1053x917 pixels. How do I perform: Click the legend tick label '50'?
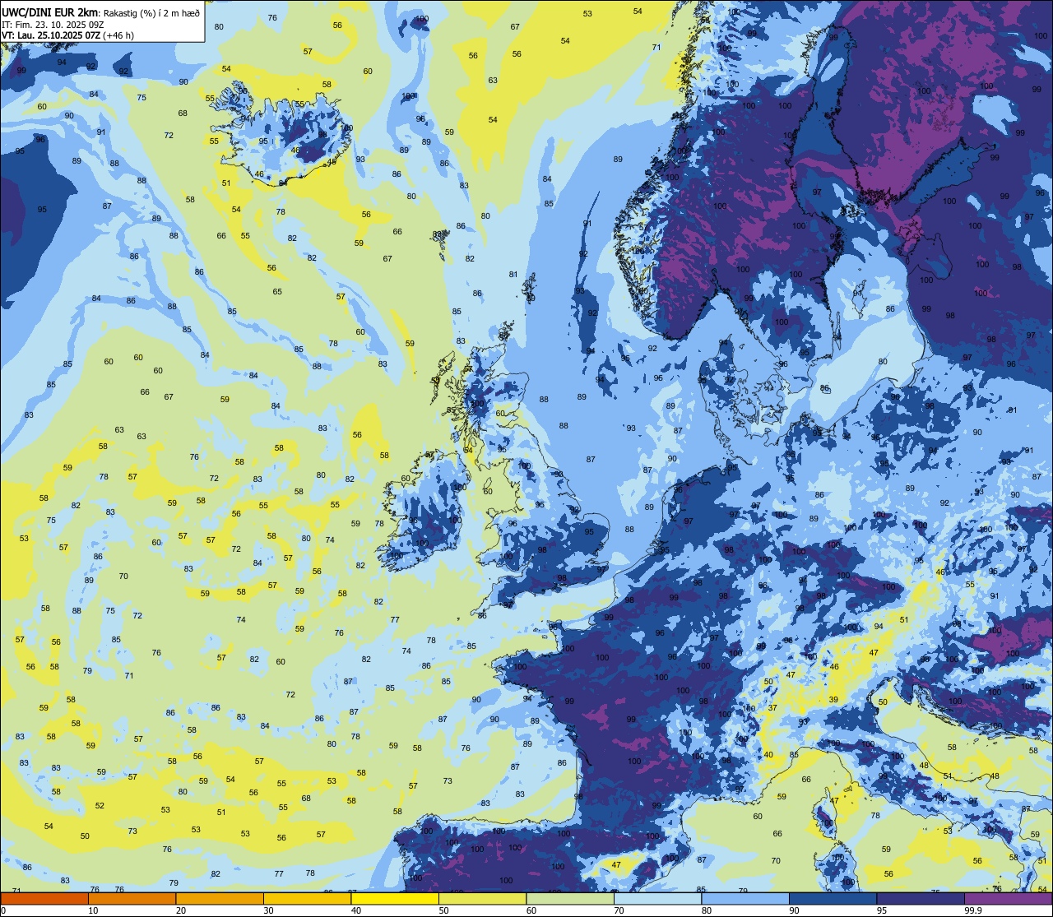coord(443,910)
